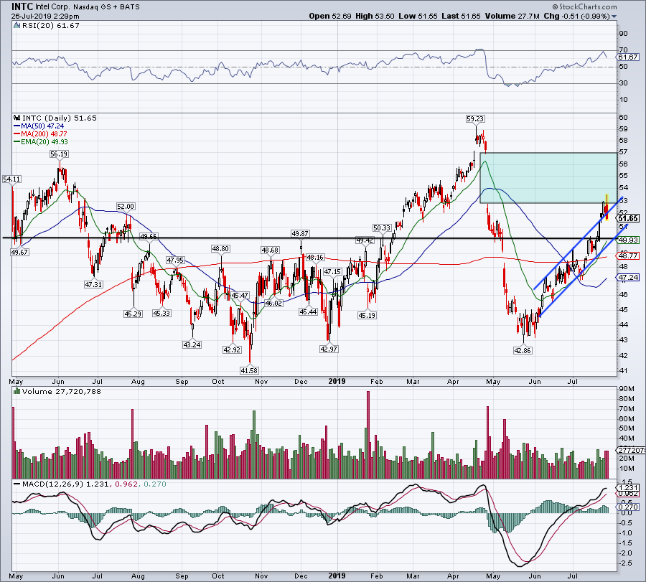Click the 49.66 price label
The width and height of the screenshot is (646, 582).
pyautogui.click(x=149, y=236)
